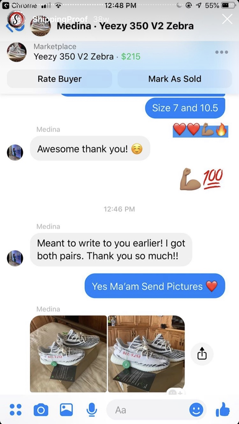Open the camera icon

click(x=41, y=410)
